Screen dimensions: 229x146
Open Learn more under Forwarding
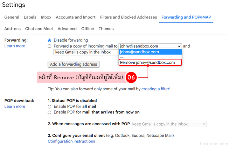[15, 46]
